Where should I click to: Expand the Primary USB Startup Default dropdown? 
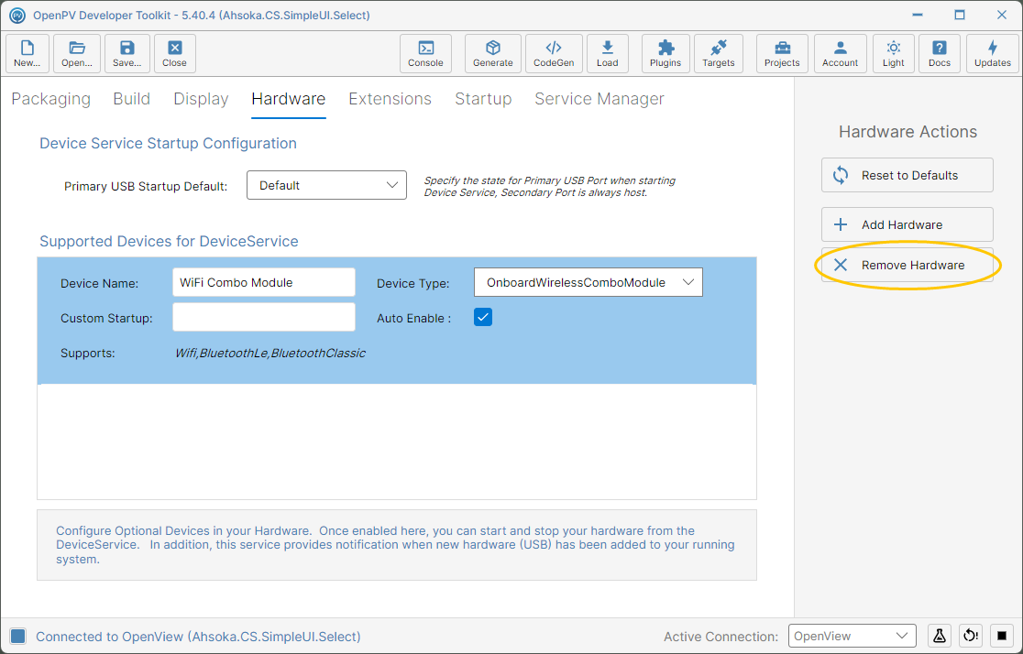point(327,185)
